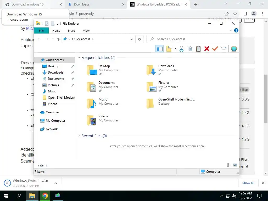The height and width of the screenshot is (201, 268).
Task: Click taskbar search magnifier icon
Action: tap(19, 196)
